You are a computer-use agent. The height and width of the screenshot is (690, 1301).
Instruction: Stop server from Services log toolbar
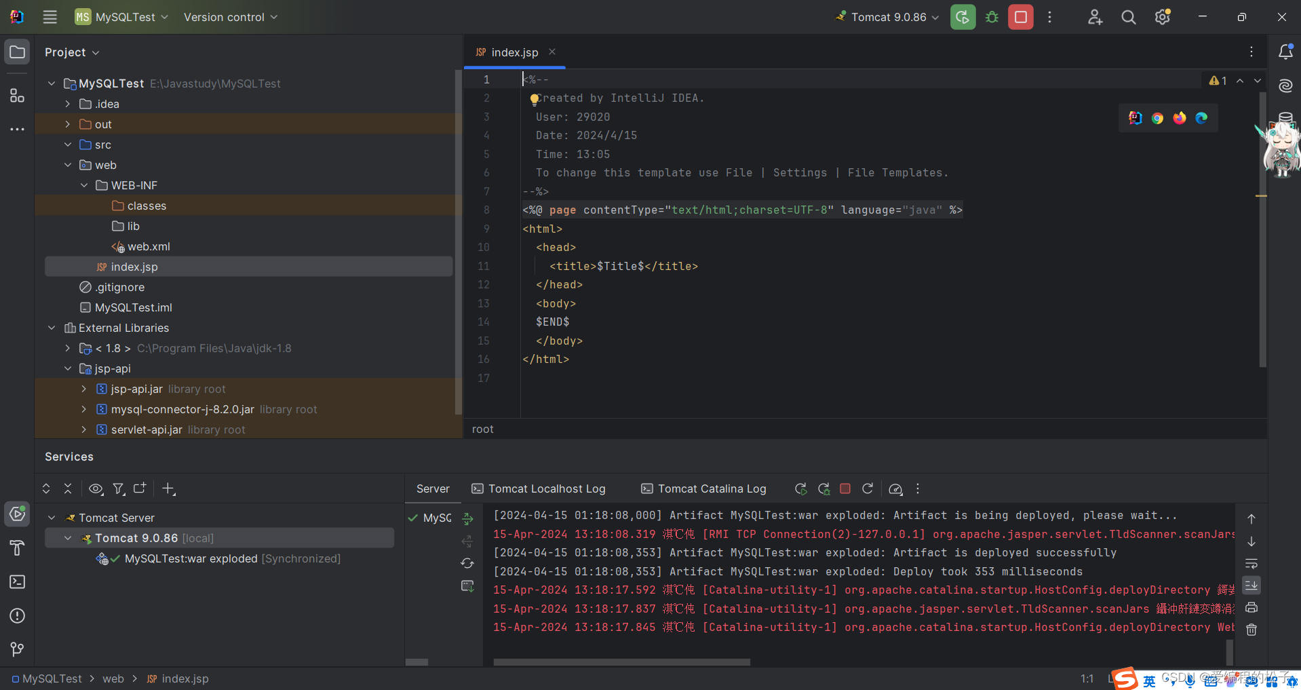pos(845,488)
